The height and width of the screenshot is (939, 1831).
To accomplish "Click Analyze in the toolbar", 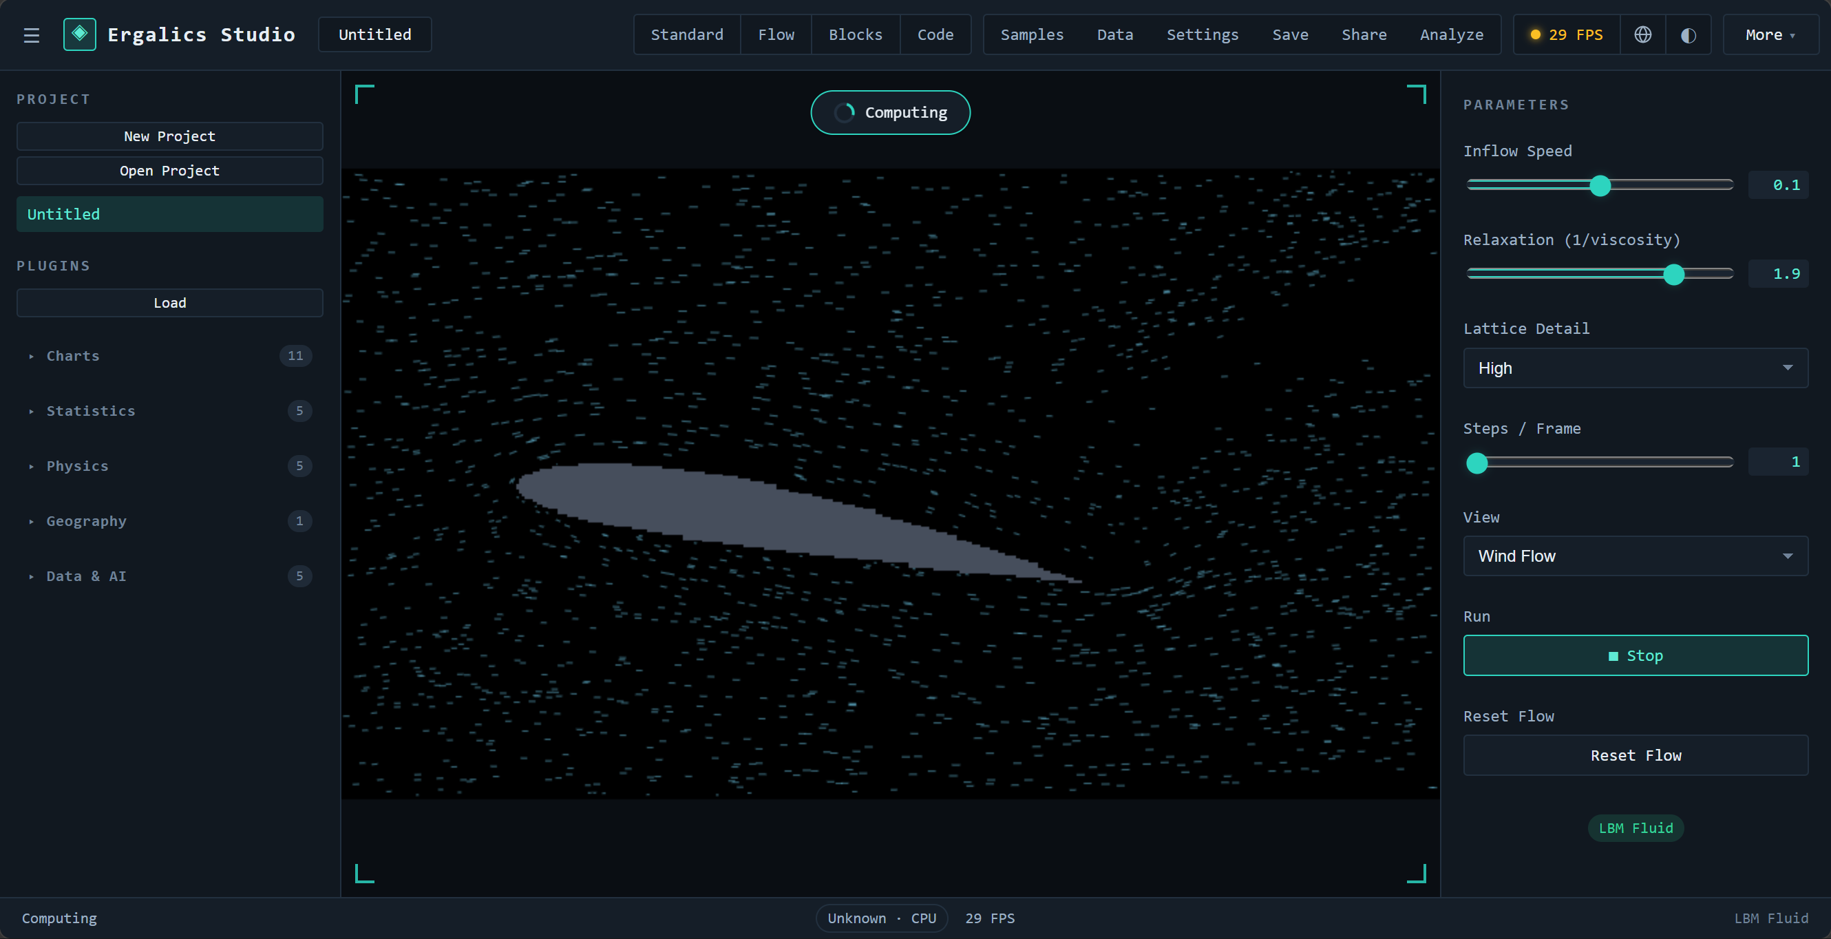I will pyautogui.click(x=1452, y=34).
